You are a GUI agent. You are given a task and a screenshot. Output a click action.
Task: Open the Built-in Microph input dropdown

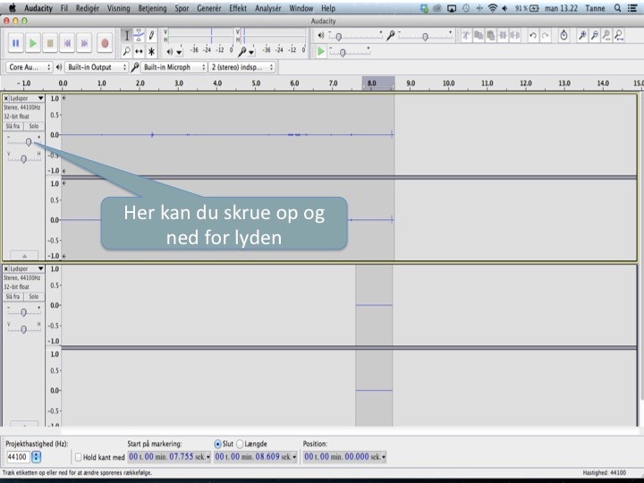pos(170,67)
